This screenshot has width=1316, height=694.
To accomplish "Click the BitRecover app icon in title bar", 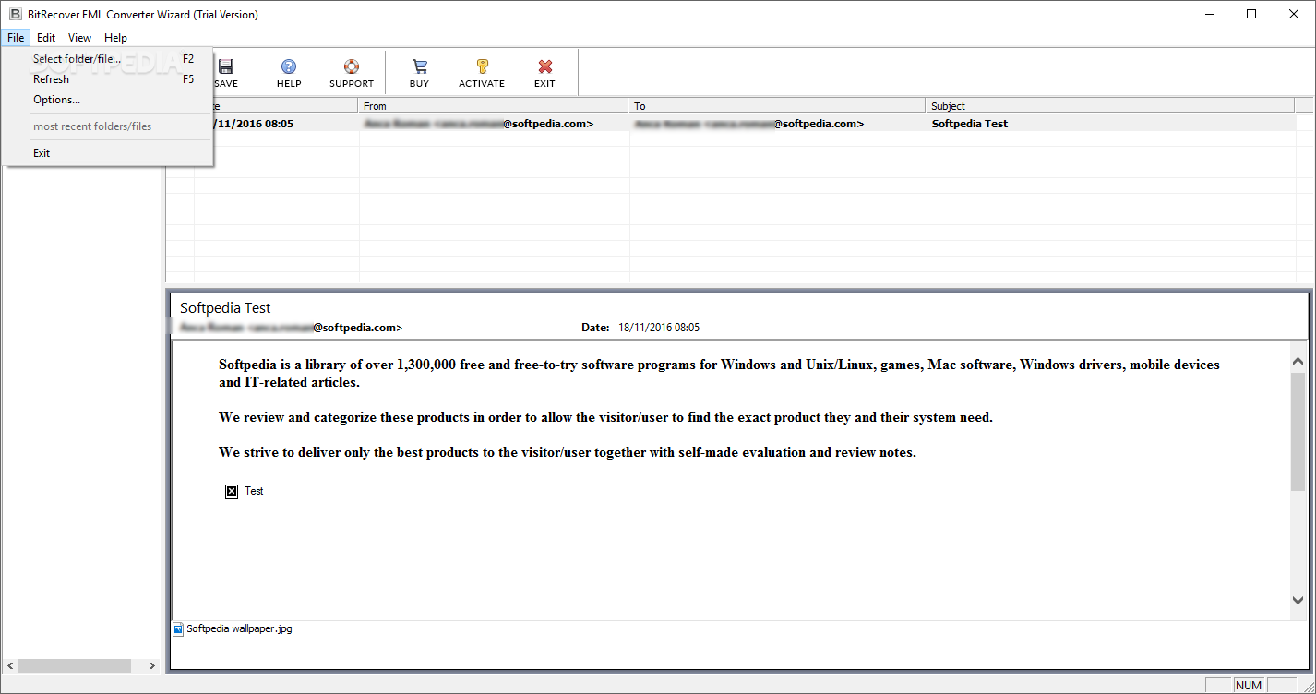I will click(x=14, y=14).
